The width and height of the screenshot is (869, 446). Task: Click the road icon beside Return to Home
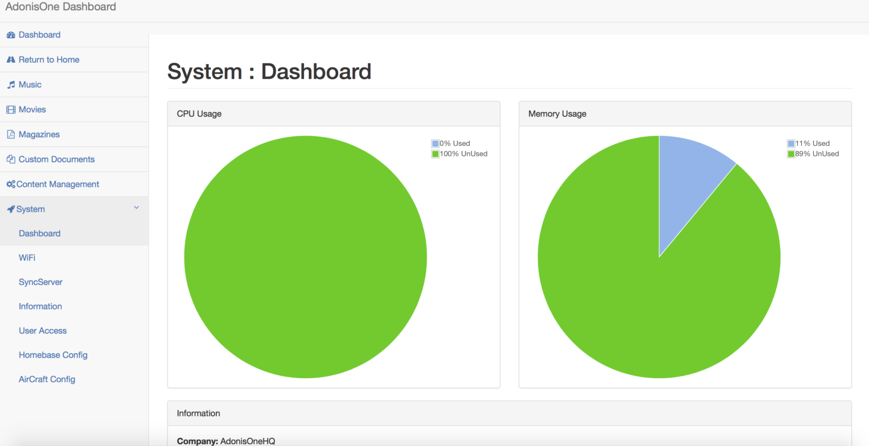click(x=11, y=60)
